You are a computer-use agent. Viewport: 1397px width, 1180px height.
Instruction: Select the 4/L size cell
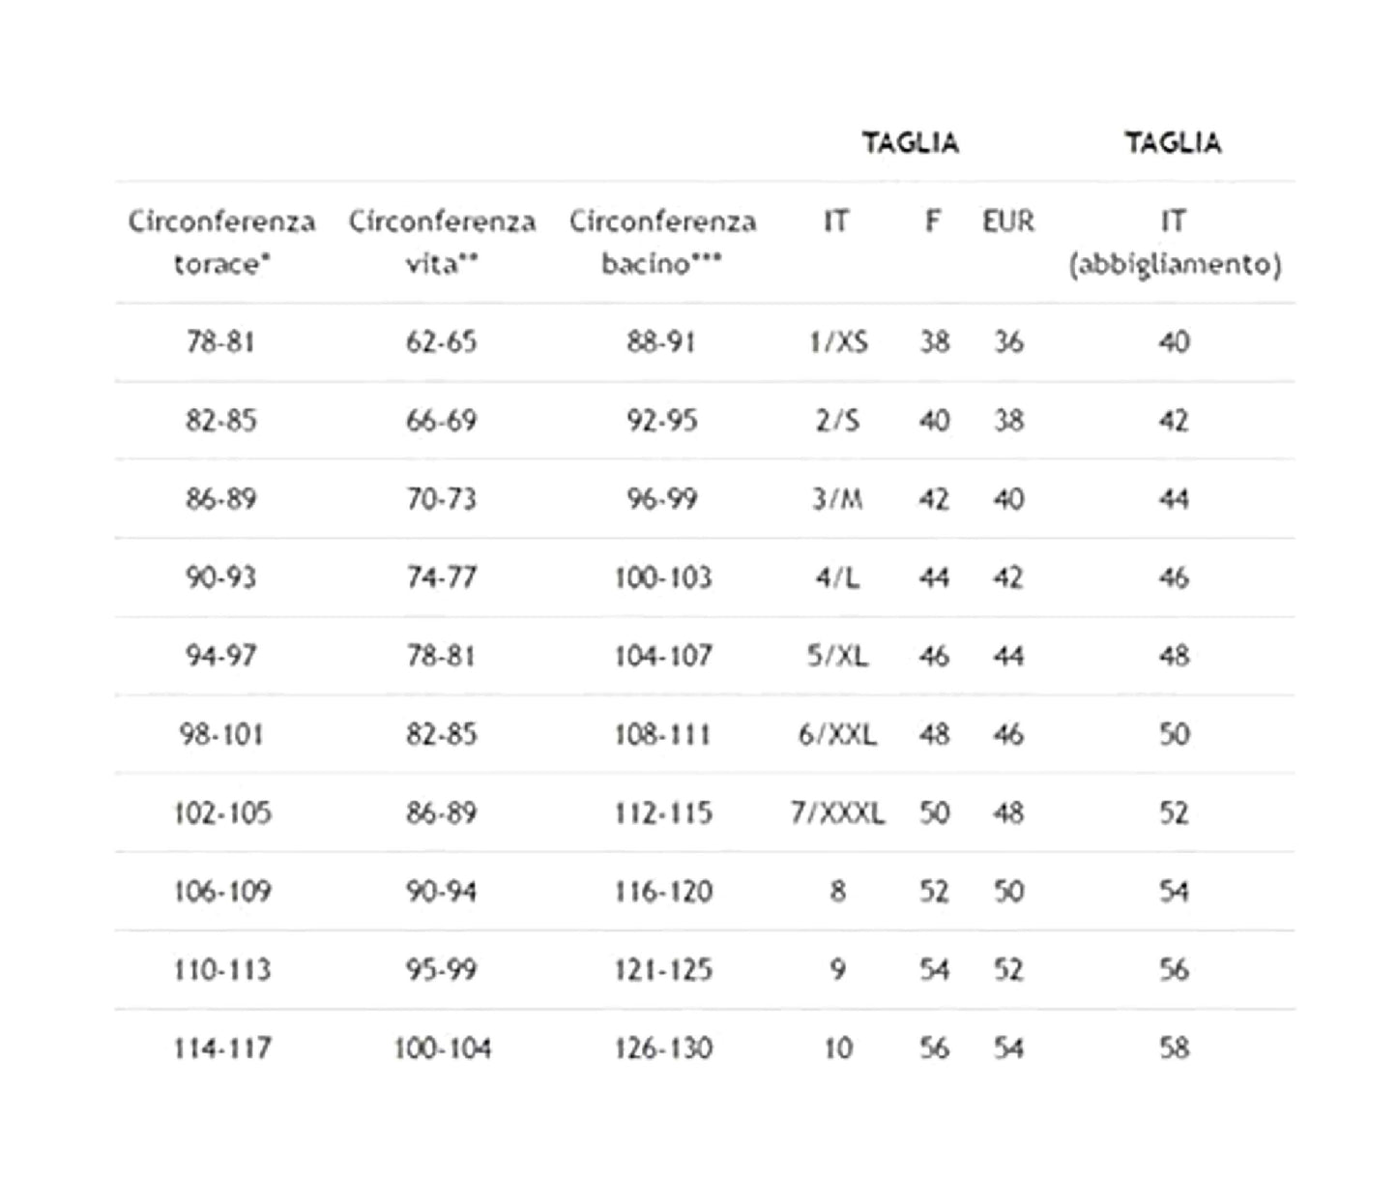838,577
